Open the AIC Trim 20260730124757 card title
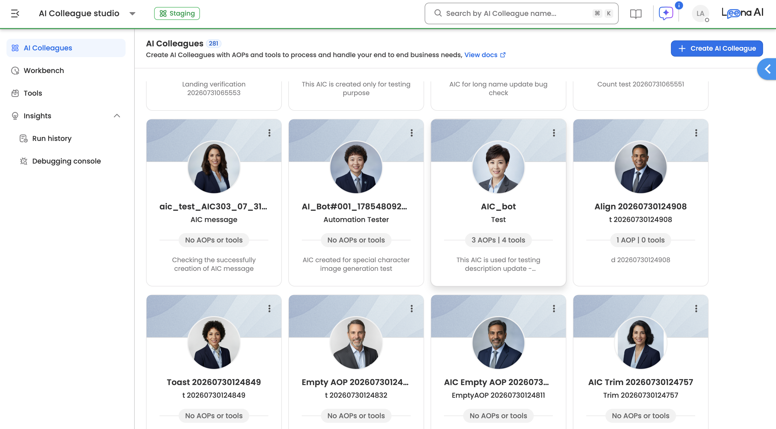The height and width of the screenshot is (429, 776). click(x=640, y=382)
